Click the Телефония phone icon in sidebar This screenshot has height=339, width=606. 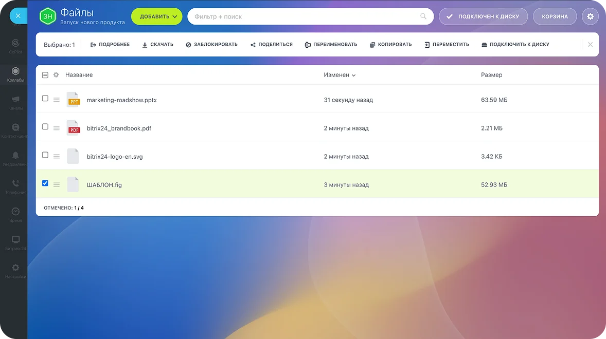(15, 183)
